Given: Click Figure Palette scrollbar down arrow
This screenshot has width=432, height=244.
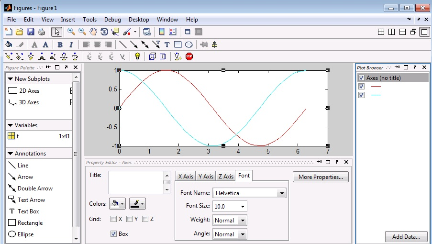Looking at the screenshot, I should pyautogui.click(x=76, y=239).
